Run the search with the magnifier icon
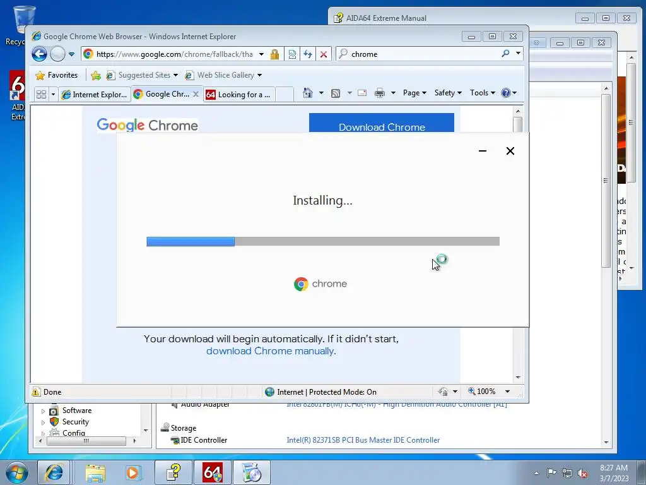646x485 pixels. pos(505,54)
